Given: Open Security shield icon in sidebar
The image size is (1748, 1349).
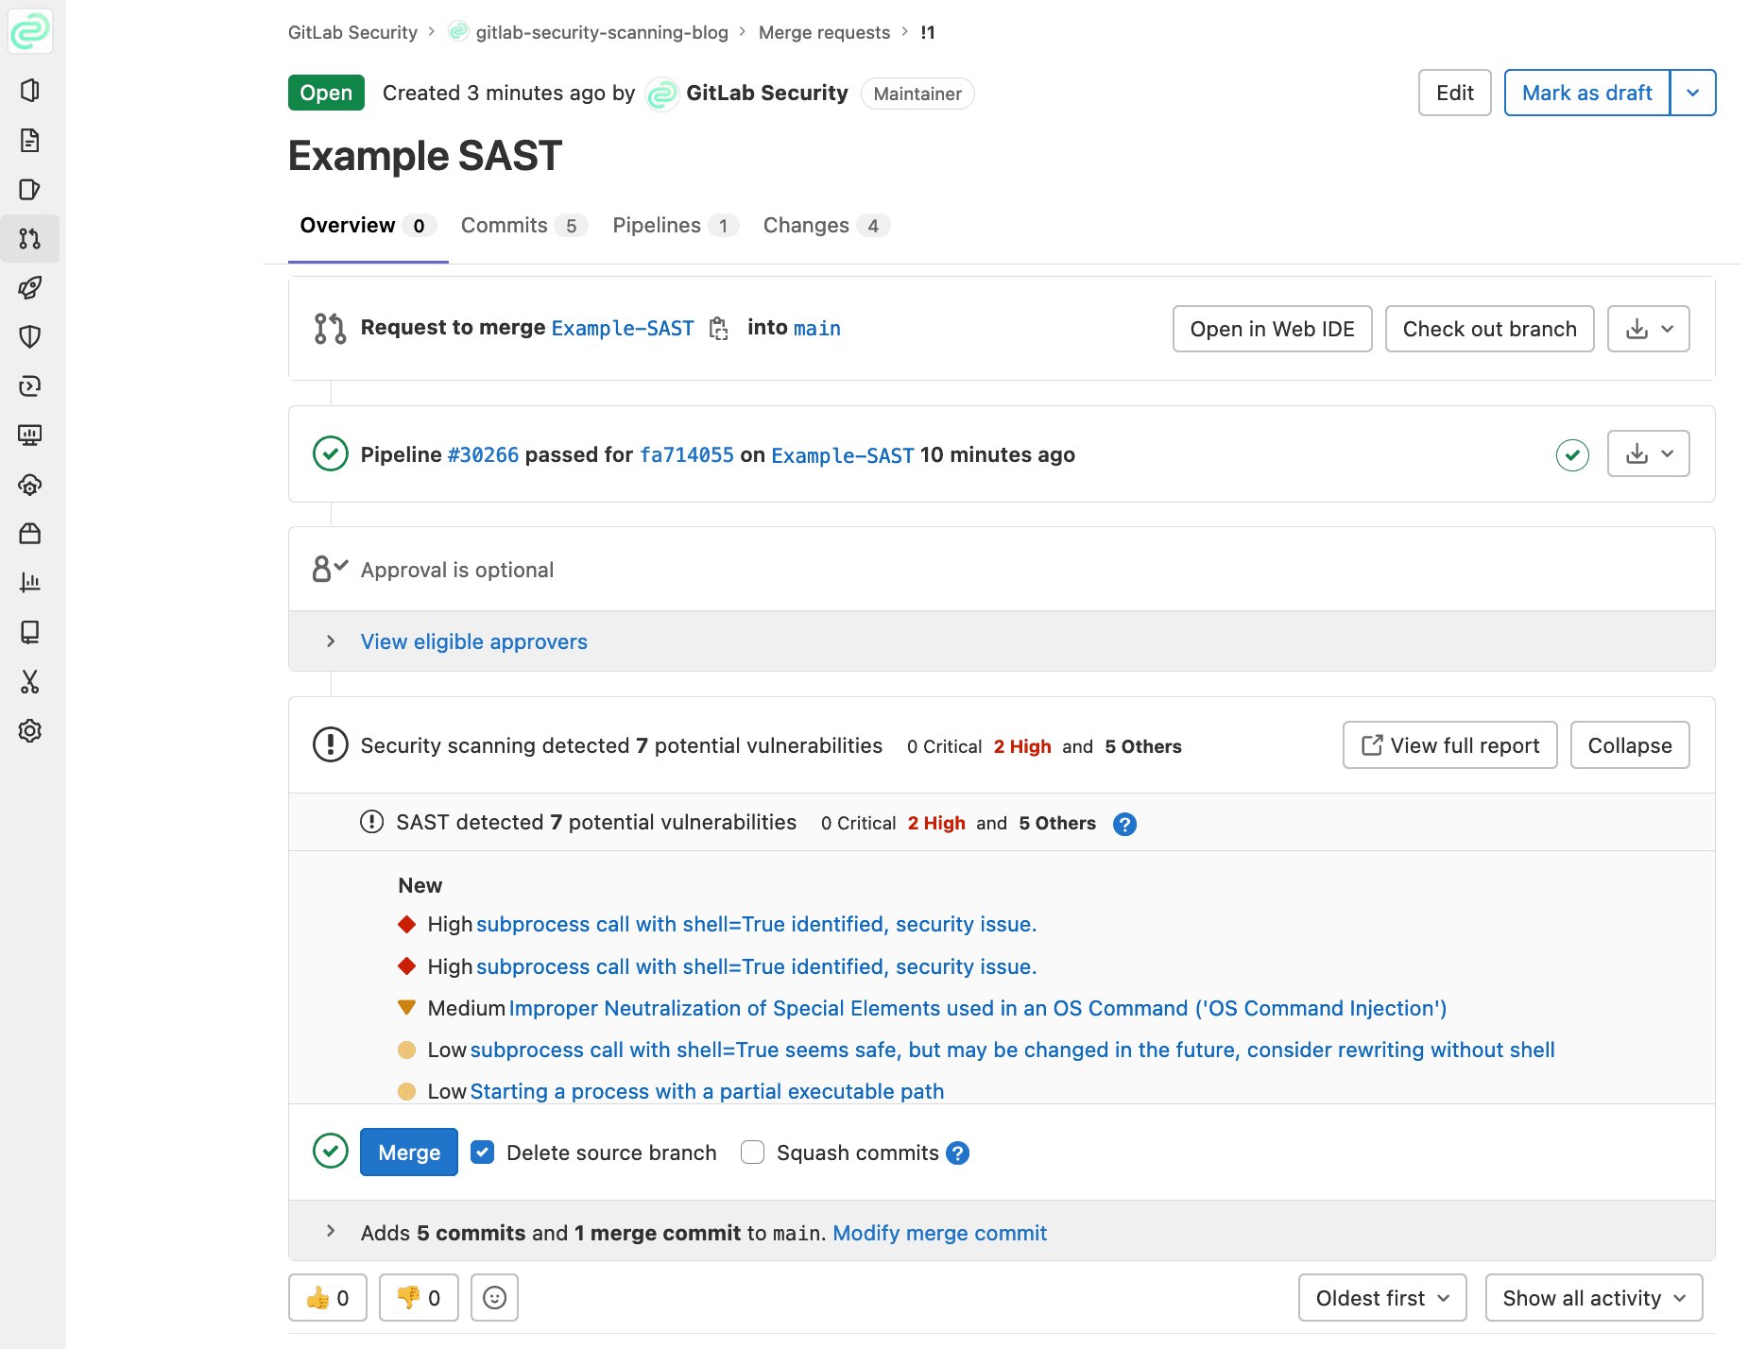Looking at the screenshot, I should (30, 337).
